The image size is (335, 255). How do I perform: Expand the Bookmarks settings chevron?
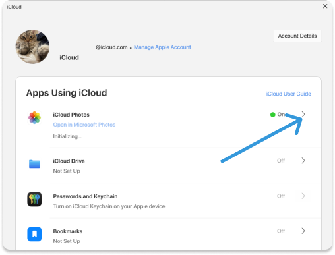click(303, 231)
